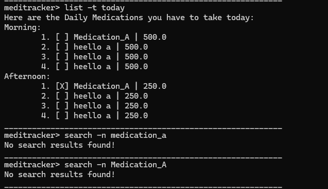Click the dashed separator line above the first search command
Screen dimensions: 328x189
[x=143, y=128]
